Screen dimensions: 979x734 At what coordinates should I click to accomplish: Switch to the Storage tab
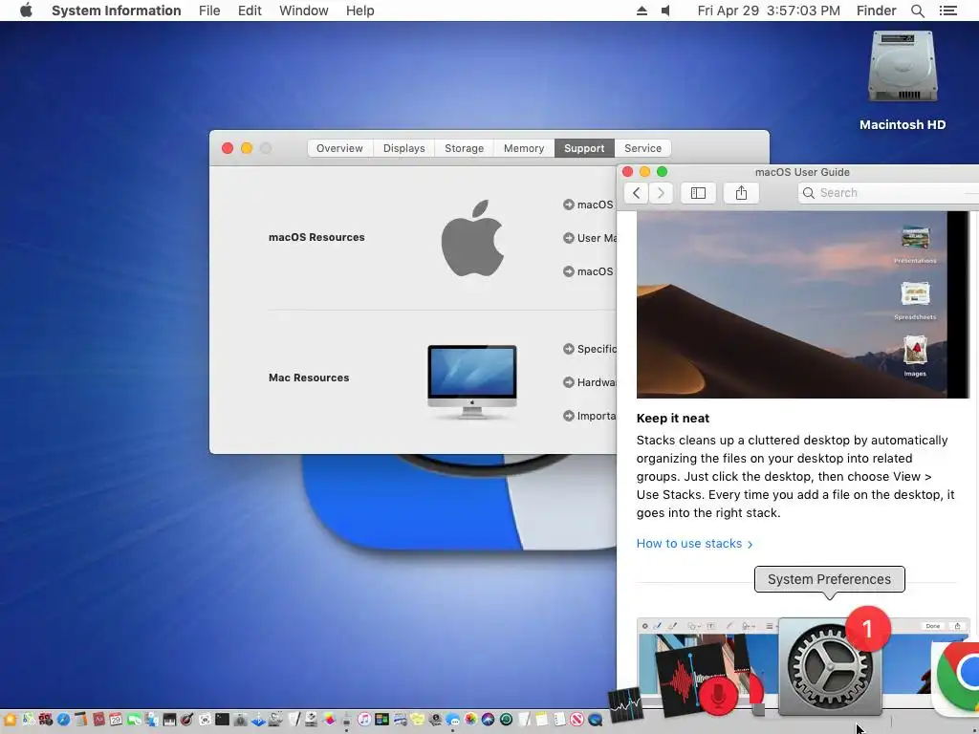coord(464,148)
